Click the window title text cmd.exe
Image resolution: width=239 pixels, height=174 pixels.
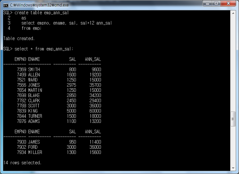(39, 5)
